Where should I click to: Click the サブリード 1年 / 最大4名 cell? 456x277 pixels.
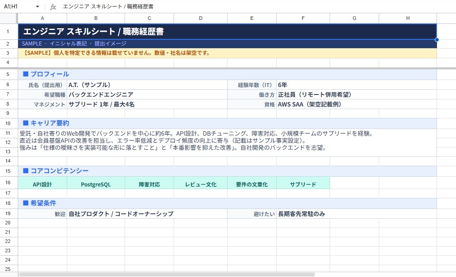tap(147, 104)
